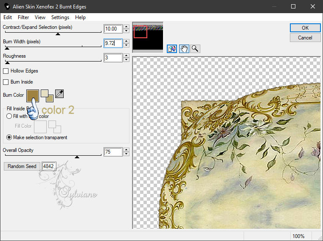Maximize the Burnt Edges window
This screenshot has height=241, width=323.
[x=293, y=6]
